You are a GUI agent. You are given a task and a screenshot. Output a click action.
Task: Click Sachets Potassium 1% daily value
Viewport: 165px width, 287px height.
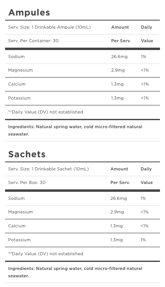click(x=143, y=240)
